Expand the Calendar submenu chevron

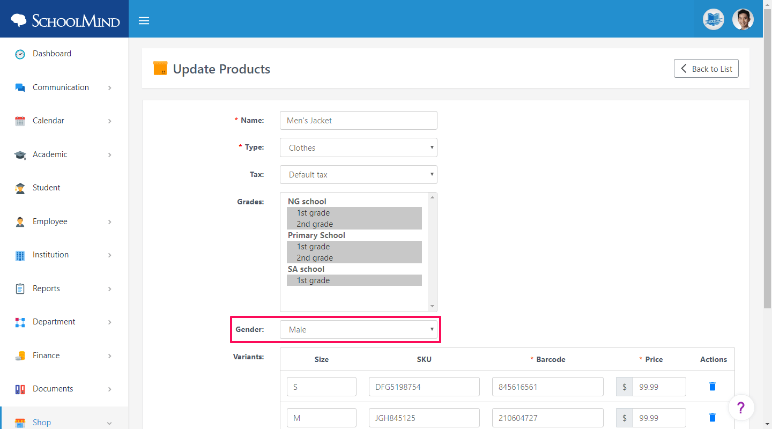click(109, 121)
